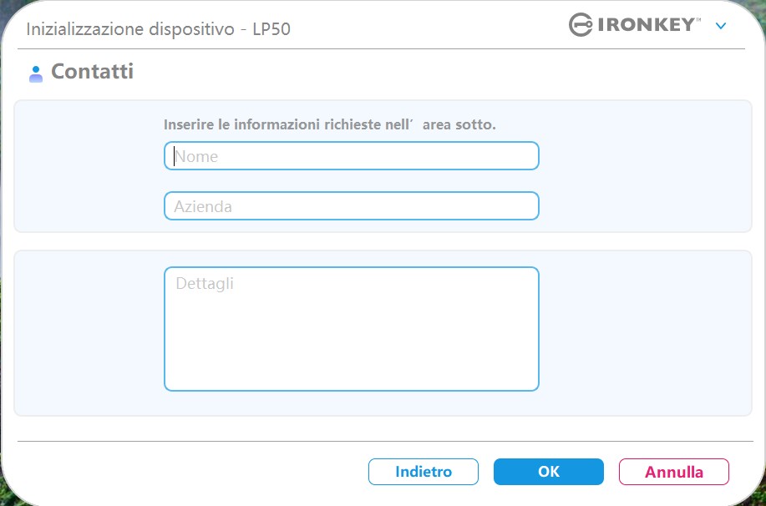Viewport: 766px width, 506px height.
Task: Select the Azienda text field
Action: tap(351, 206)
